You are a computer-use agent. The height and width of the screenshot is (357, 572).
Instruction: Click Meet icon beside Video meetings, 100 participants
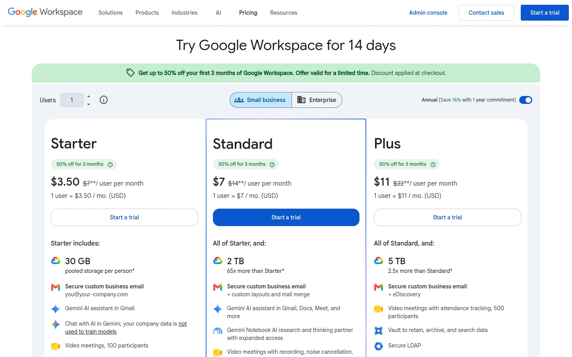pos(56,346)
